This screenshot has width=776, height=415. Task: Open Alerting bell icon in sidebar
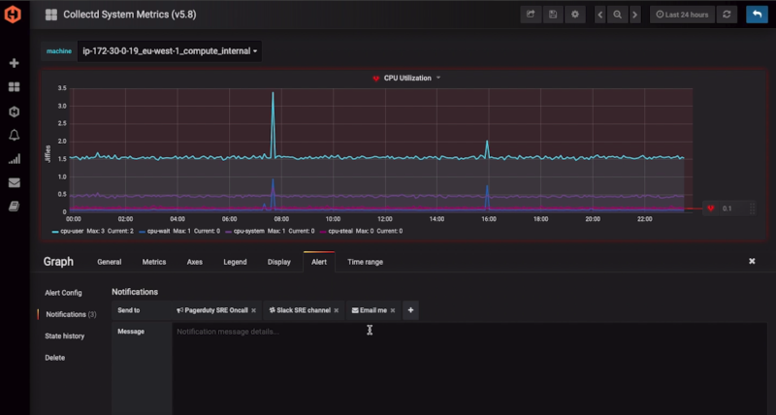pyautogui.click(x=15, y=135)
